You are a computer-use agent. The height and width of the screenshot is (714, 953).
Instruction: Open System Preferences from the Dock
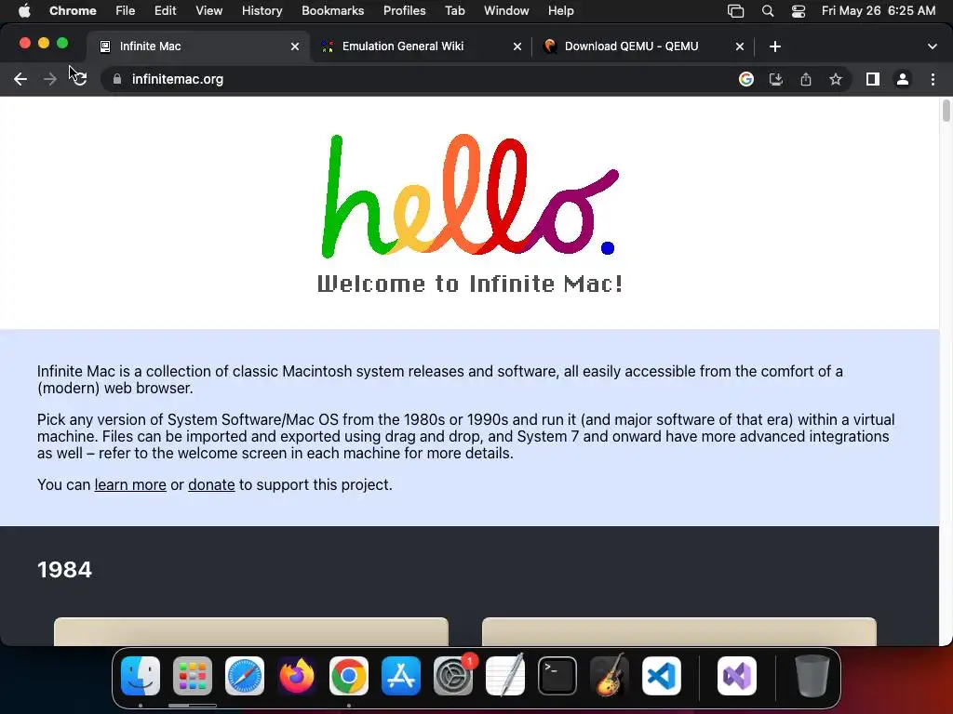453,676
